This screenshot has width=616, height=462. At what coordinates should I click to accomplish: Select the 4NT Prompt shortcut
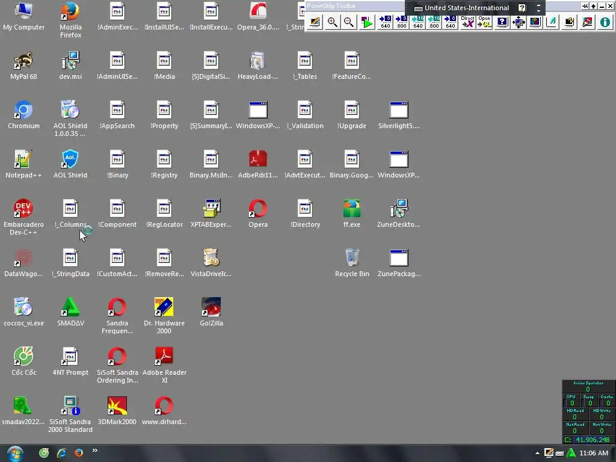click(x=71, y=362)
